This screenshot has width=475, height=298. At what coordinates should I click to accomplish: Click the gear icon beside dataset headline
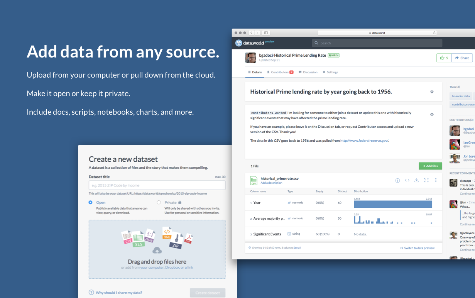click(432, 92)
